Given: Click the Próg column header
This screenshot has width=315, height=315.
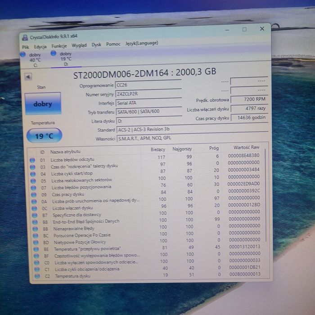Looking at the screenshot, I should (214, 148).
